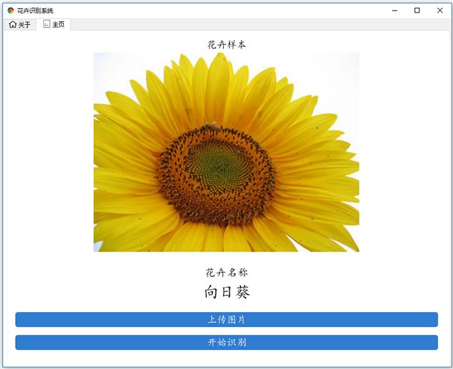Click the app logo icon in title bar

click(11, 11)
